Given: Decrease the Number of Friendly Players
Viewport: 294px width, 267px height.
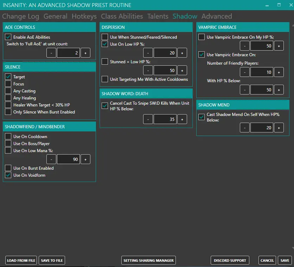Looking at the screenshot, I should [x=245, y=72].
